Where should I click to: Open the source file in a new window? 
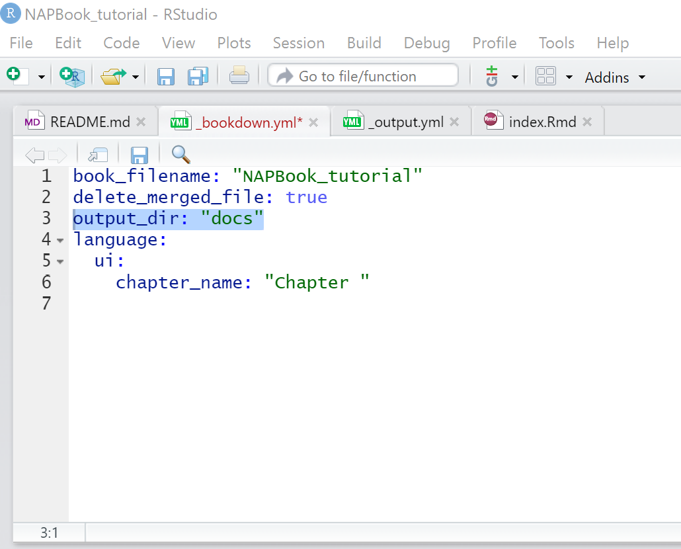pyautogui.click(x=98, y=154)
